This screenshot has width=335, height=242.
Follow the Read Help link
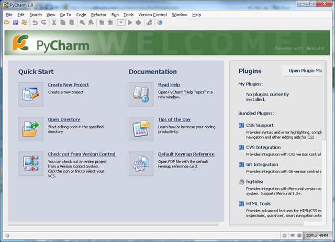[169, 84]
